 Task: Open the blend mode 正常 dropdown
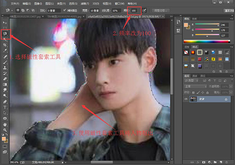point(195,86)
